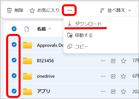Favorite the アプリ folder star
139x99 pixels.
click(123, 91)
